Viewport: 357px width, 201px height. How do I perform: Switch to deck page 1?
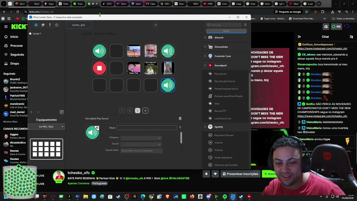click(122, 111)
